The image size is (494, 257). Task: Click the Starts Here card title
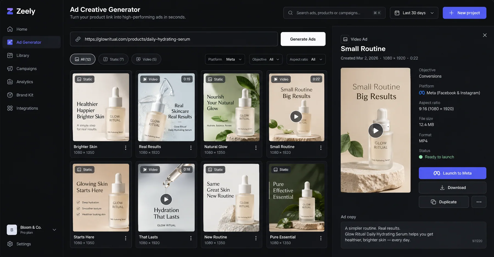[x=84, y=237]
